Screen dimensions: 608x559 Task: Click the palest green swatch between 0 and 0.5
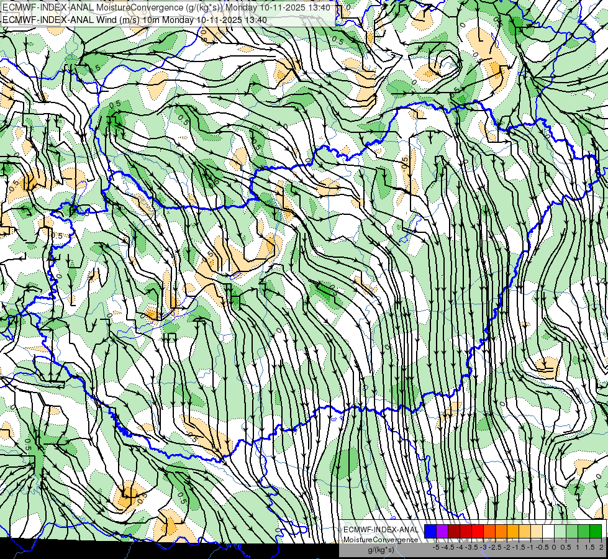pyautogui.click(x=560, y=532)
